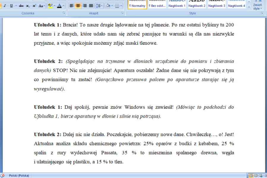Toggle underline formatting

(11, 6)
